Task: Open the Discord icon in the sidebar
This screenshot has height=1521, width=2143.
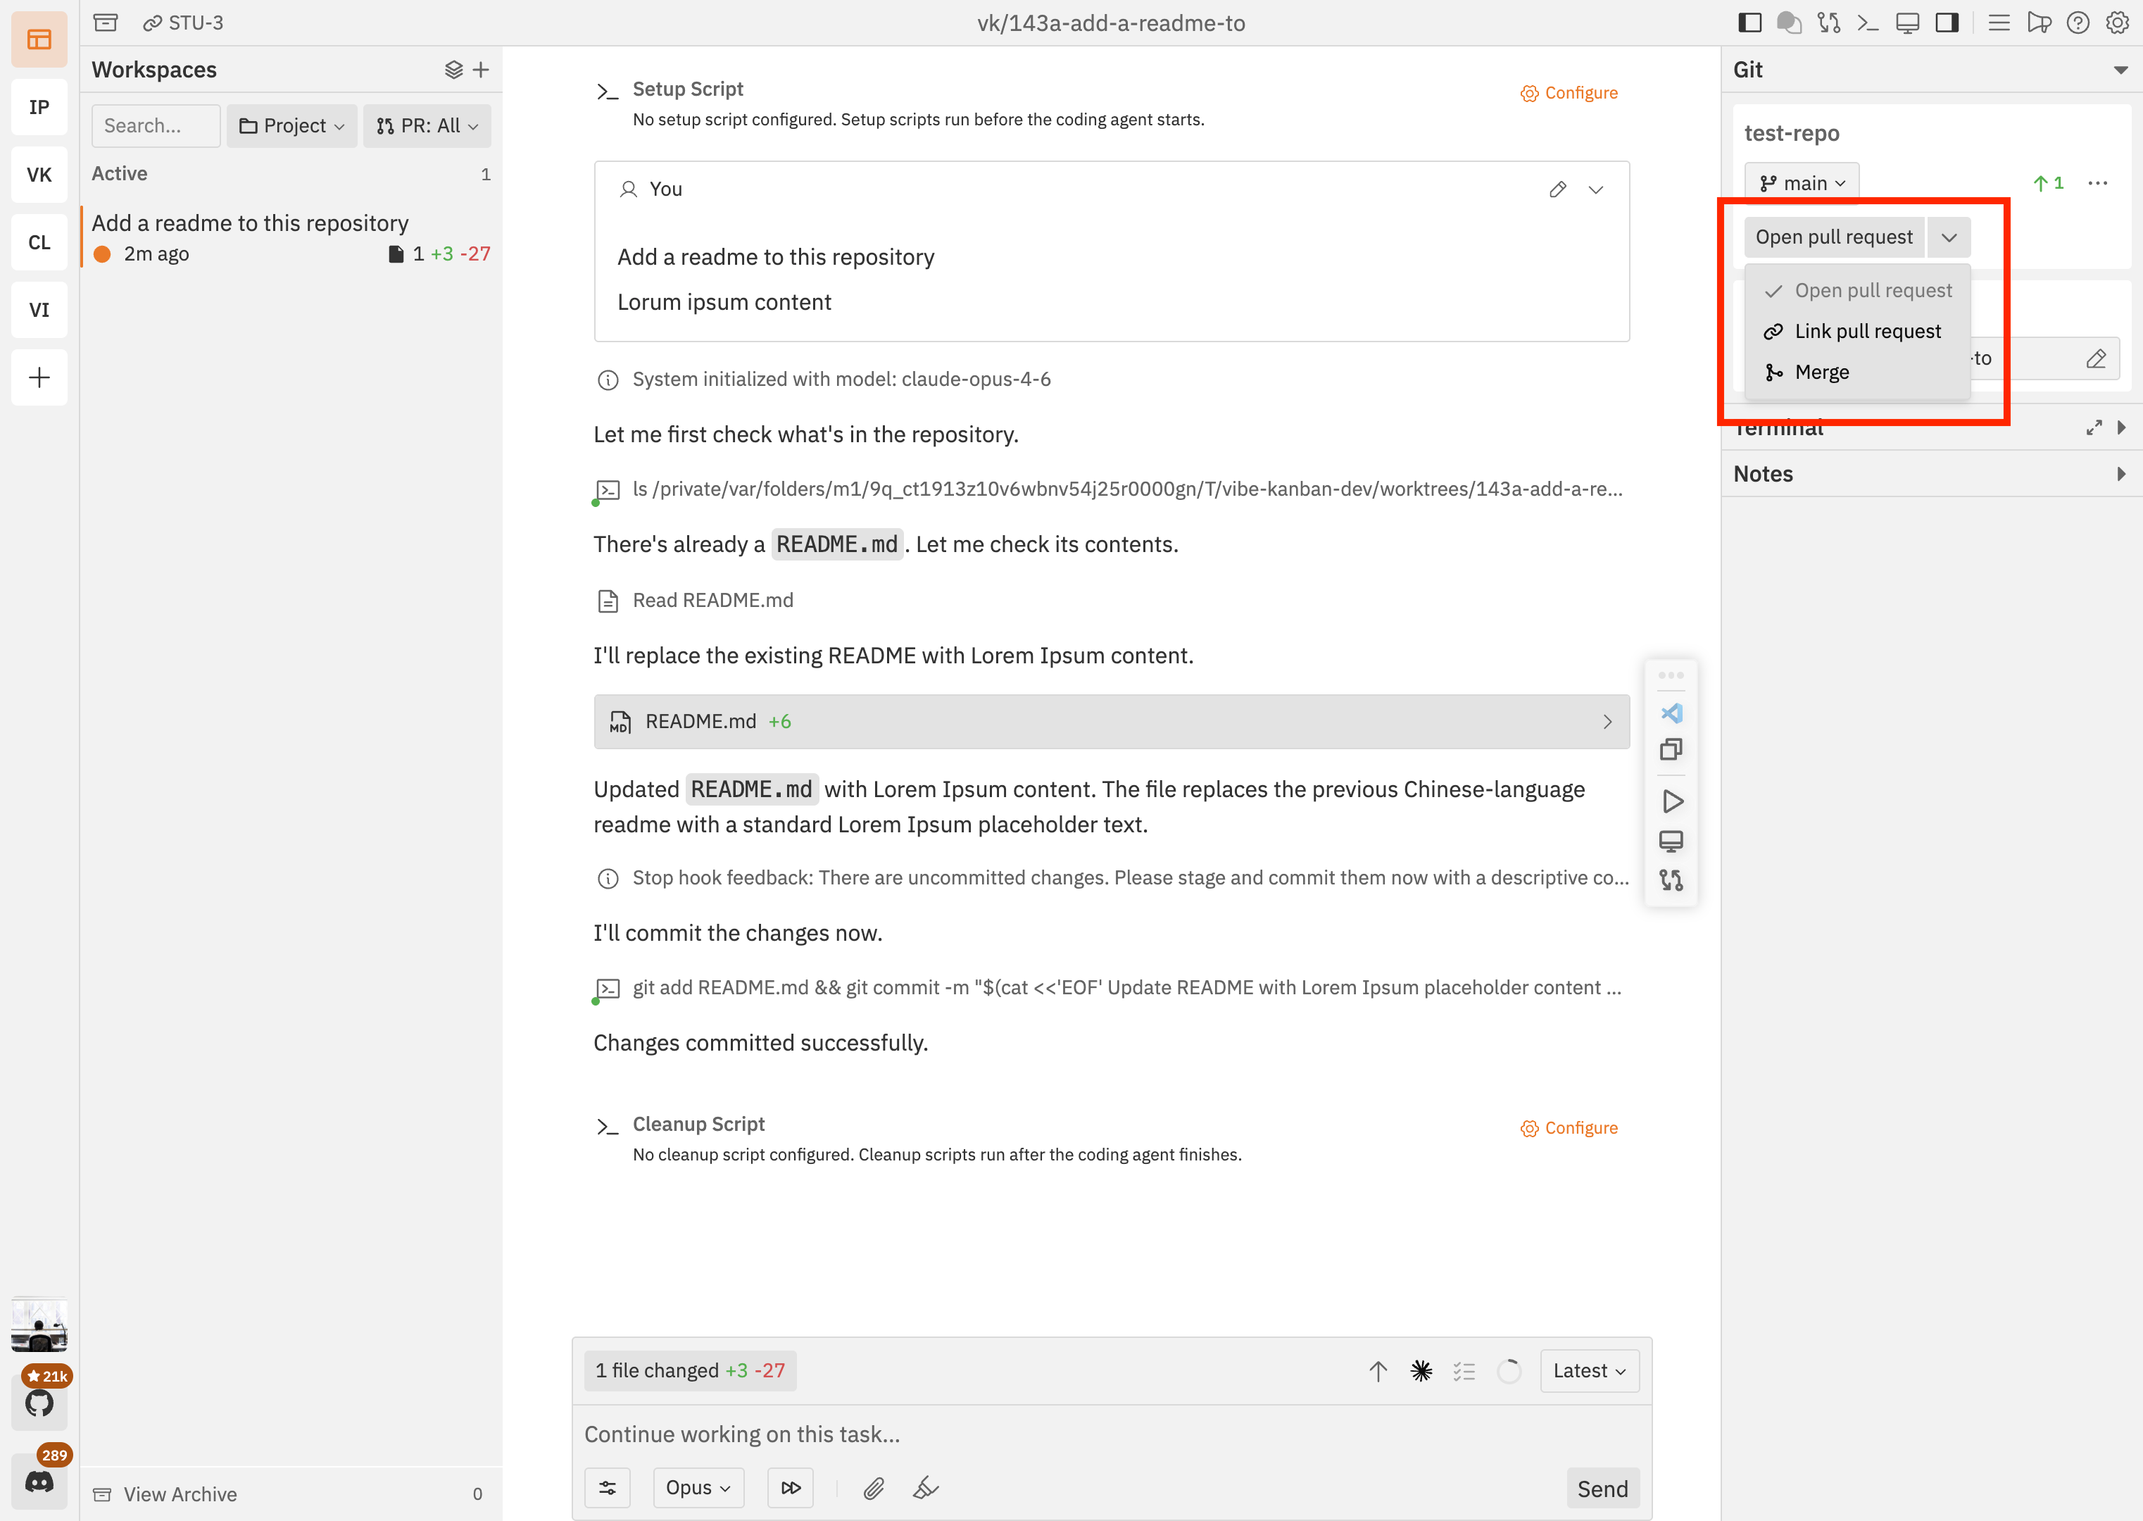Action: click(x=39, y=1482)
